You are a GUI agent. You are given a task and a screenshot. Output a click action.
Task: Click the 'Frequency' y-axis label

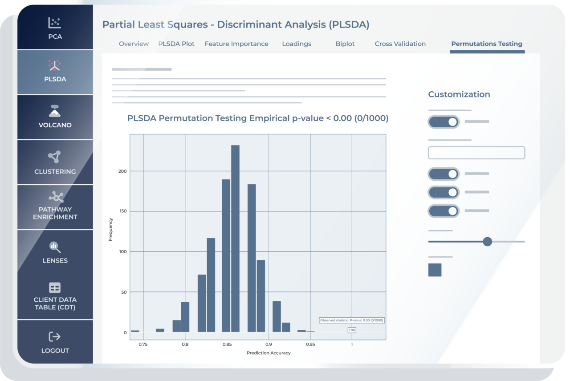coord(110,230)
